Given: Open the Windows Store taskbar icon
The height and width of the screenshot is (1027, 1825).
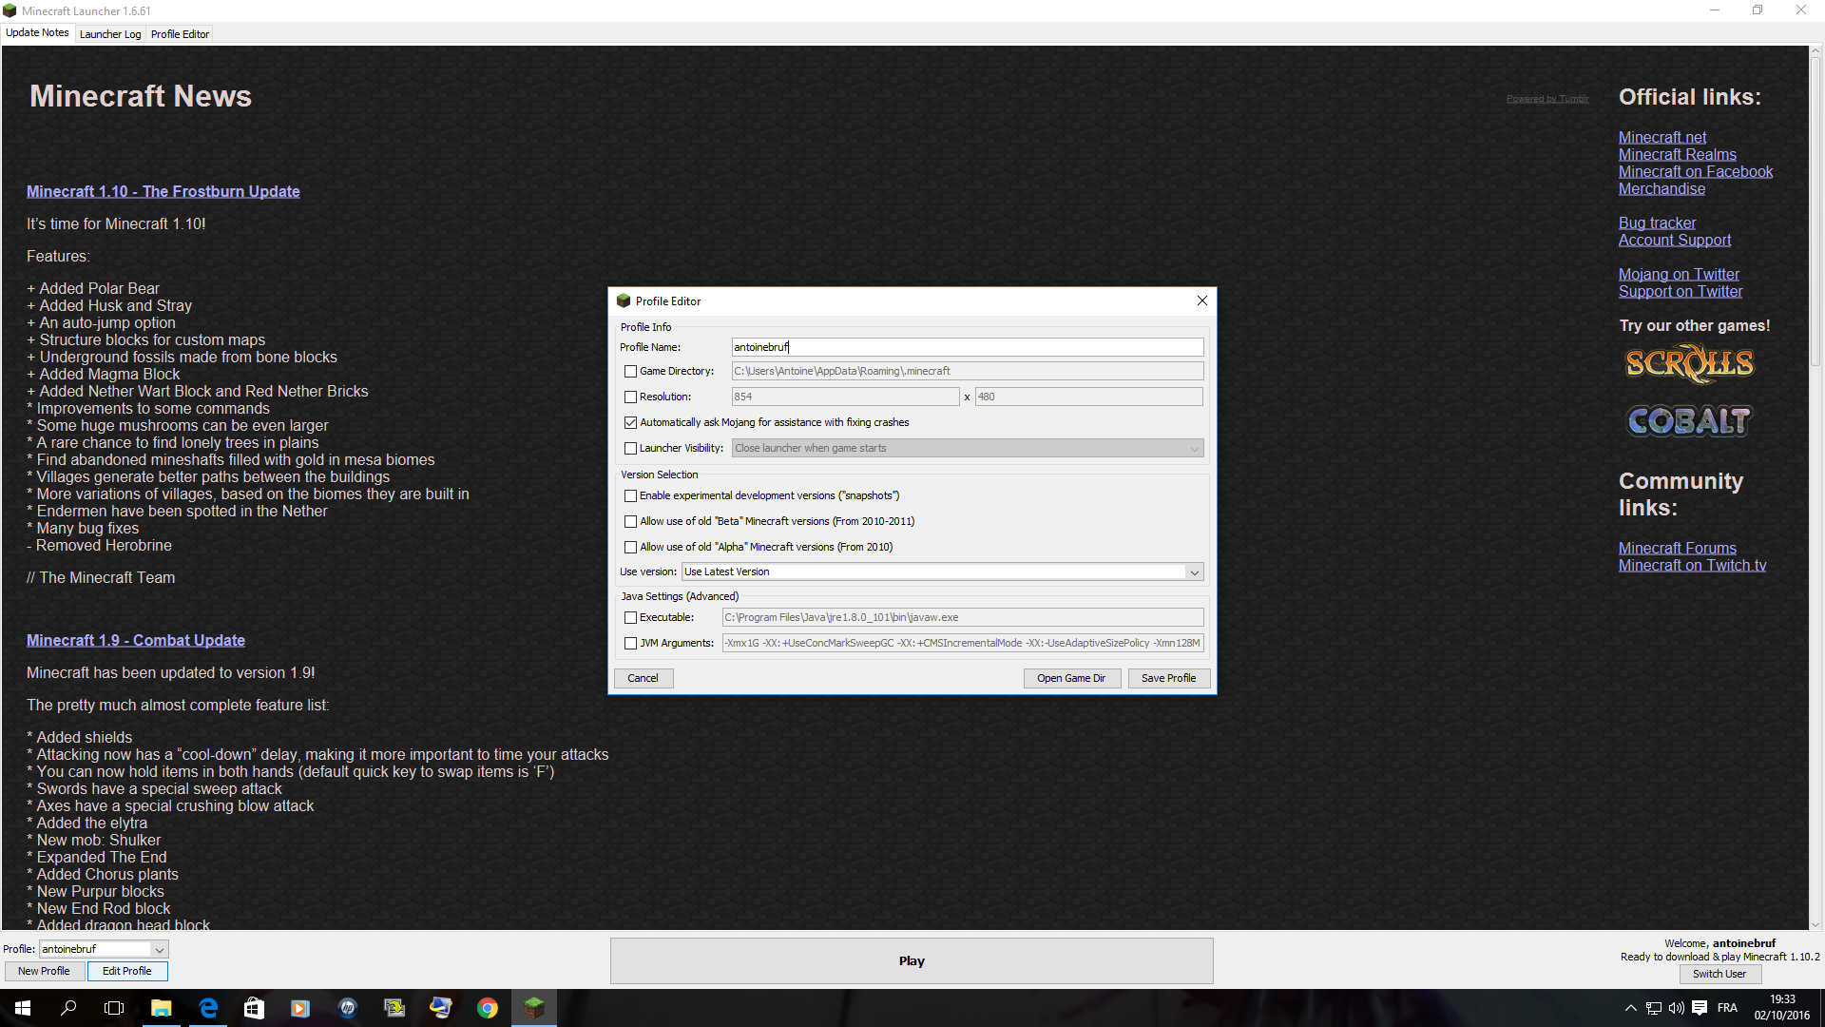Looking at the screenshot, I should pos(254,1008).
